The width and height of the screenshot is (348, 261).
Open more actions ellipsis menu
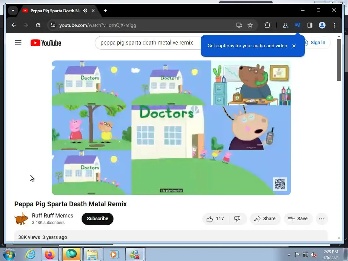pyautogui.click(x=322, y=219)
